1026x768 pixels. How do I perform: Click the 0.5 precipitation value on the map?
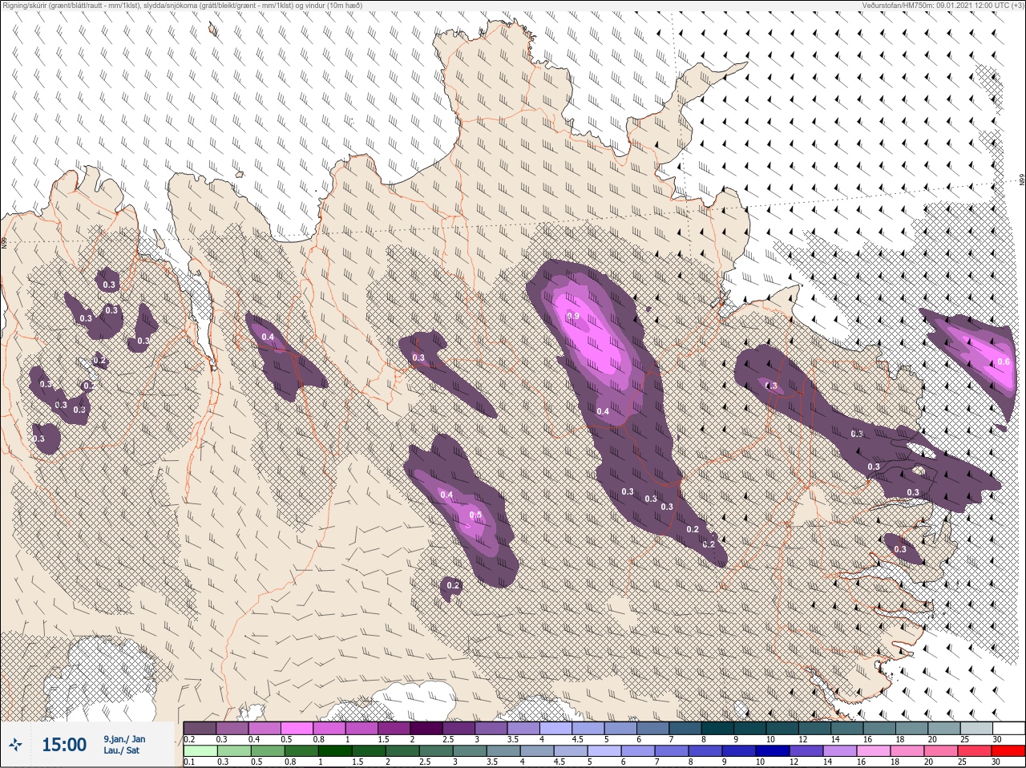point(475,515)
